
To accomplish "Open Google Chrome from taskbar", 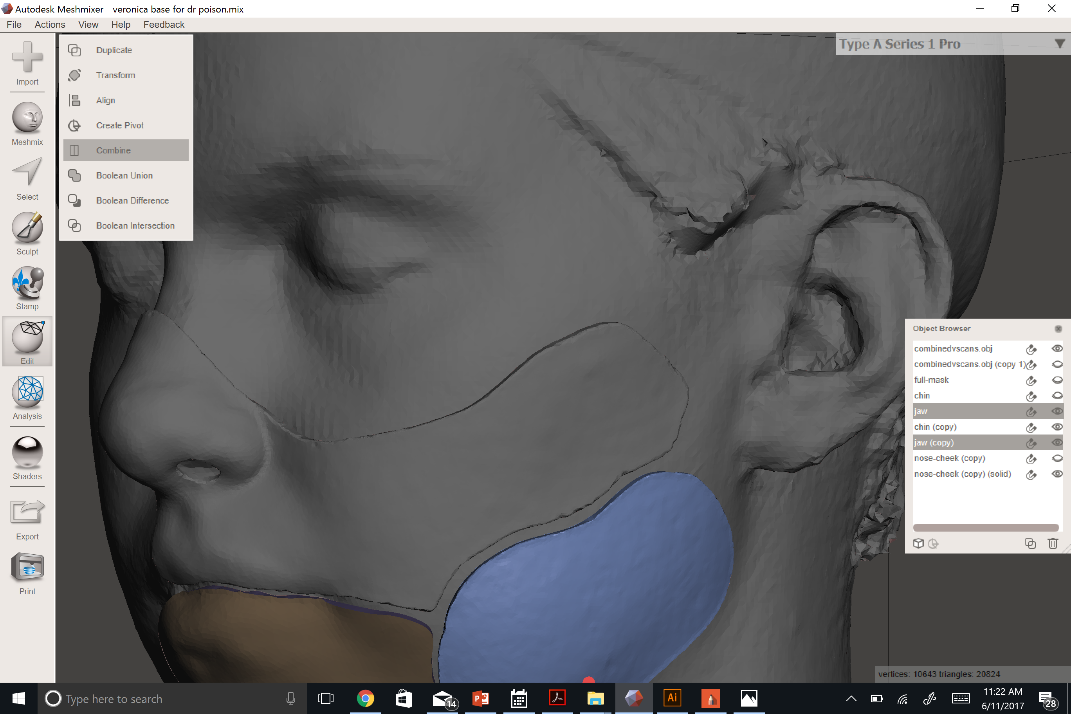I will pyautogui.click(x=365, y=698).
